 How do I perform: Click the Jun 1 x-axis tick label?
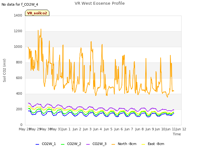tap(66, 129)
